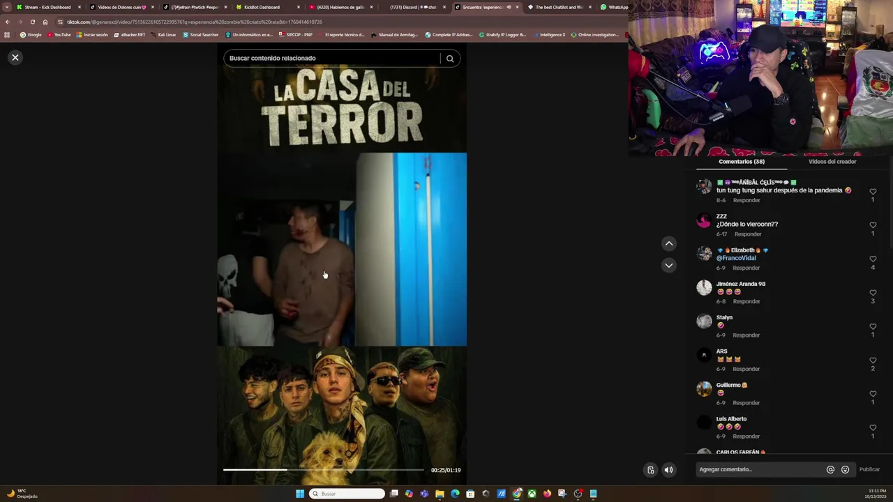Viewport: 893px width, 502px height.
Task: Switch to the 'Comentarios (38)' tab
Action: [742, 162]
